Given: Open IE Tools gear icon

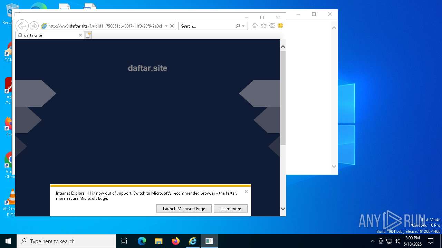Looking at the screenshot, I should pyautogui.click(x=272, y=25).
